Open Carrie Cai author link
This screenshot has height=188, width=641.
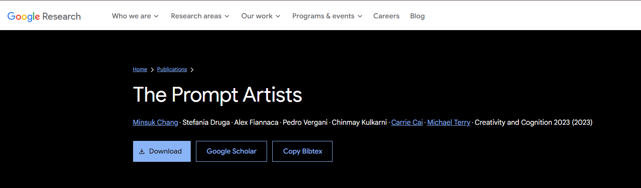coord(407,123)
